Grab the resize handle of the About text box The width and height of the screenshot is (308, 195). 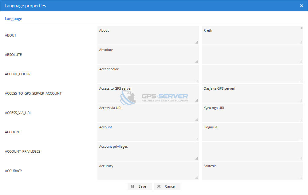[197, 42]
